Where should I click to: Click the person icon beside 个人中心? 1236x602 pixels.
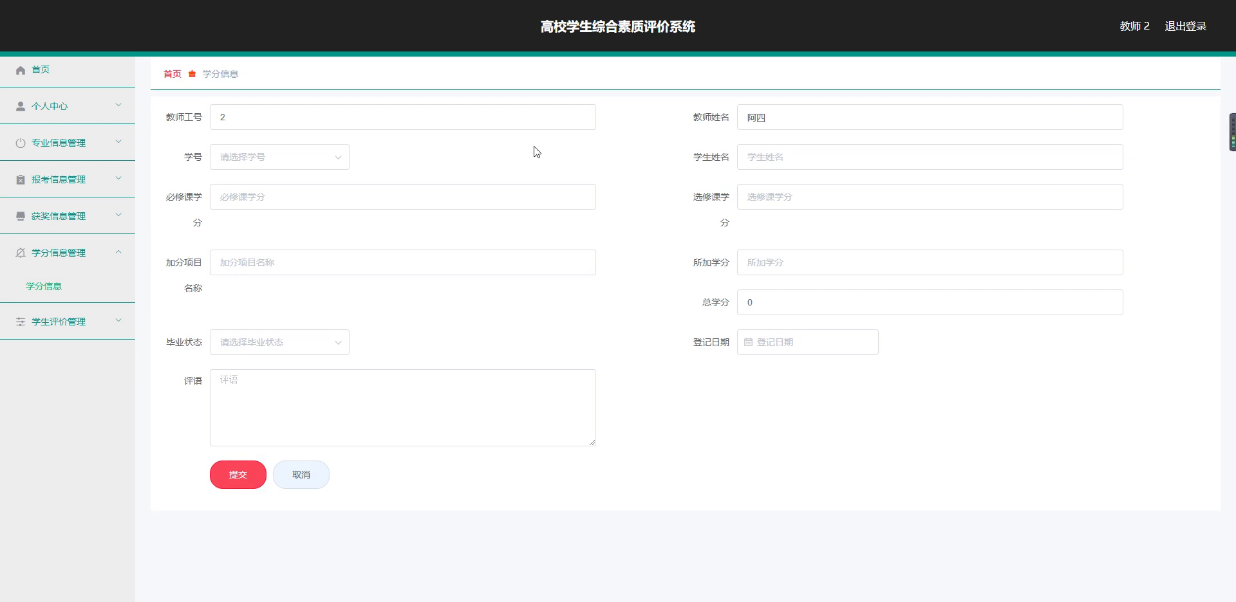click(21, 107)
